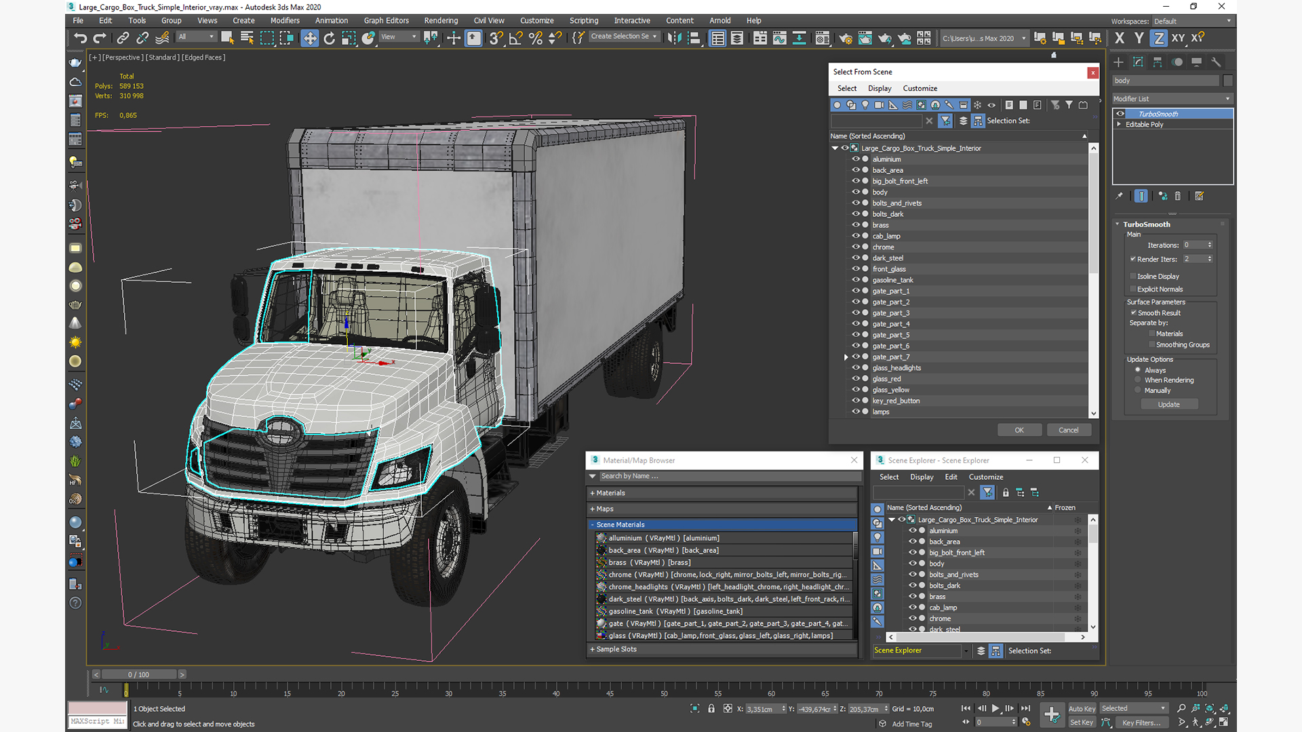Collapse Large_Cargo_Box_Truck root in Select From Scene

coord(835,148)
